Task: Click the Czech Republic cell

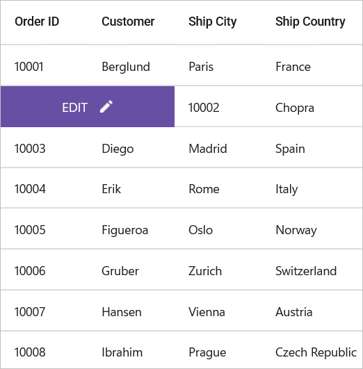Action: click(x=312, y=350)
